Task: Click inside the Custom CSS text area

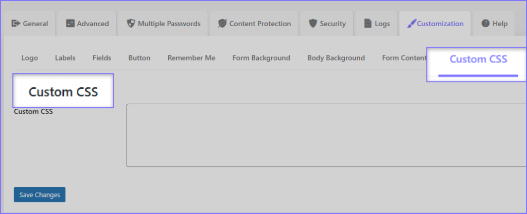Action: point(326,135)
